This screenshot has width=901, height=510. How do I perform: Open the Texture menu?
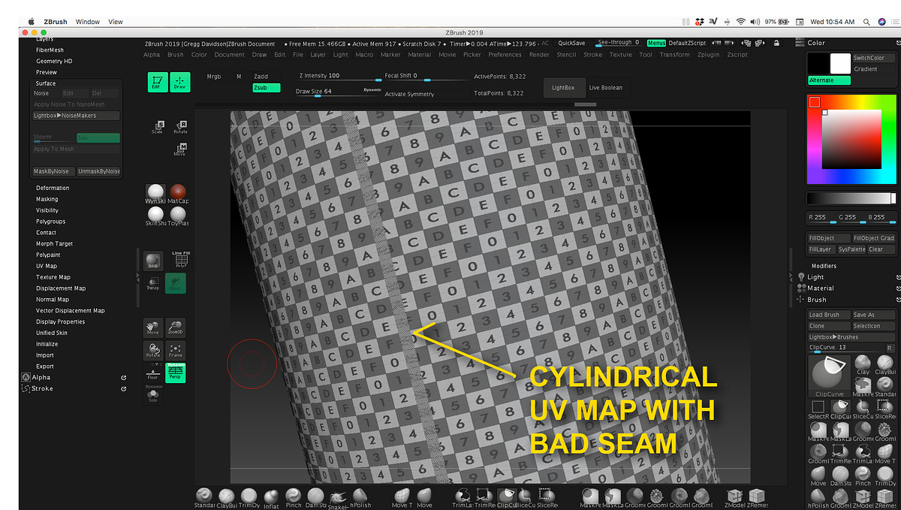[x=620, y=55]
